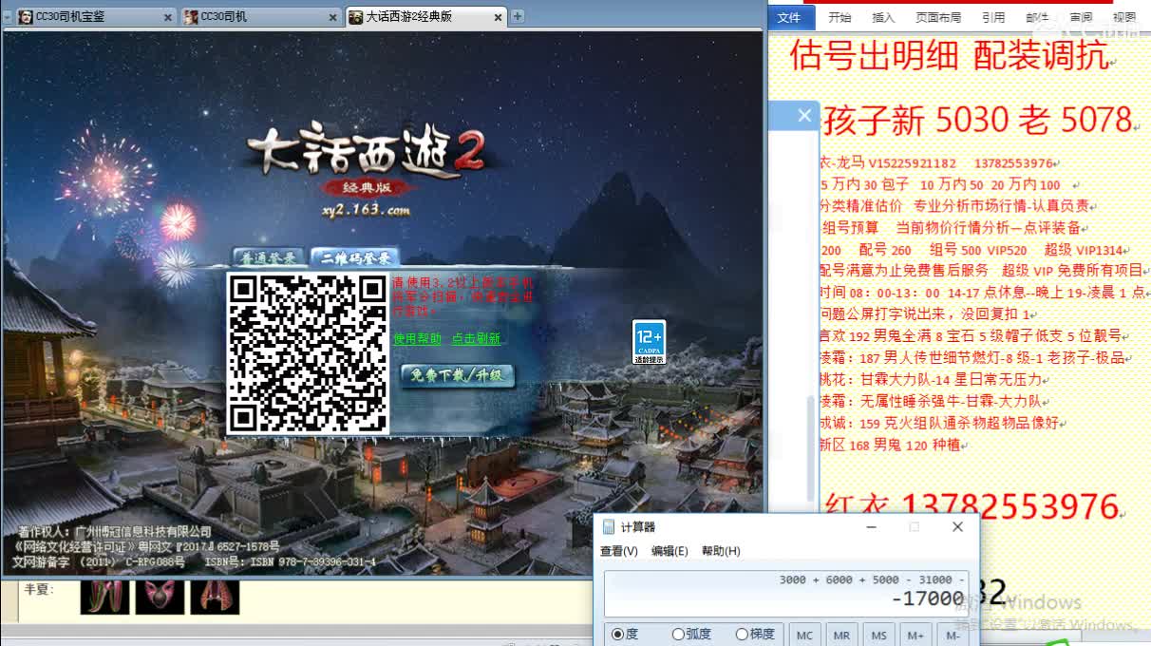Click the document's vertical scrollbar thumb
The width and height of the screenshot is (1151, 646).
(811, 446)
